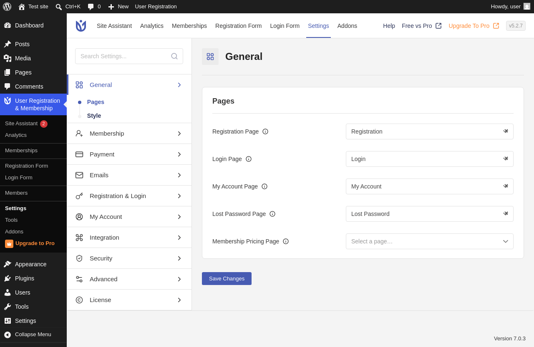Open the Login Page dropdown
This screenshot has height=347, width=534.
click(430, 159)
